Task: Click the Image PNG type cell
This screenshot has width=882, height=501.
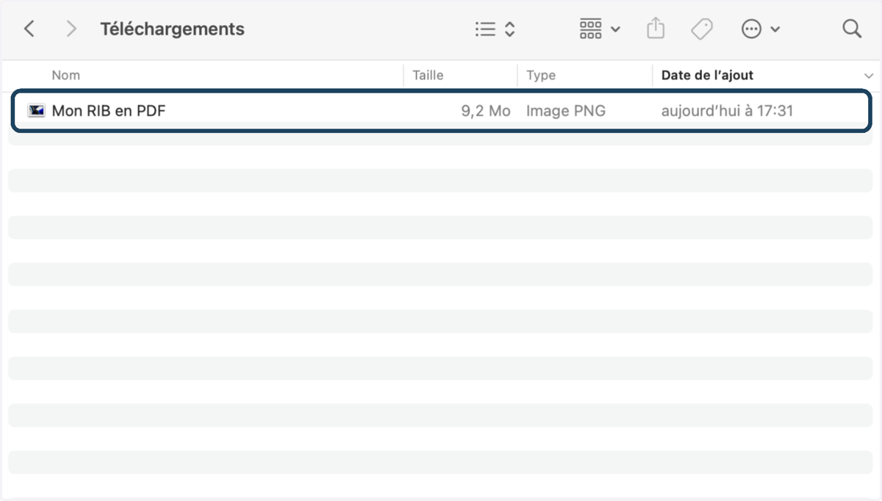Action: coord(566,111)
